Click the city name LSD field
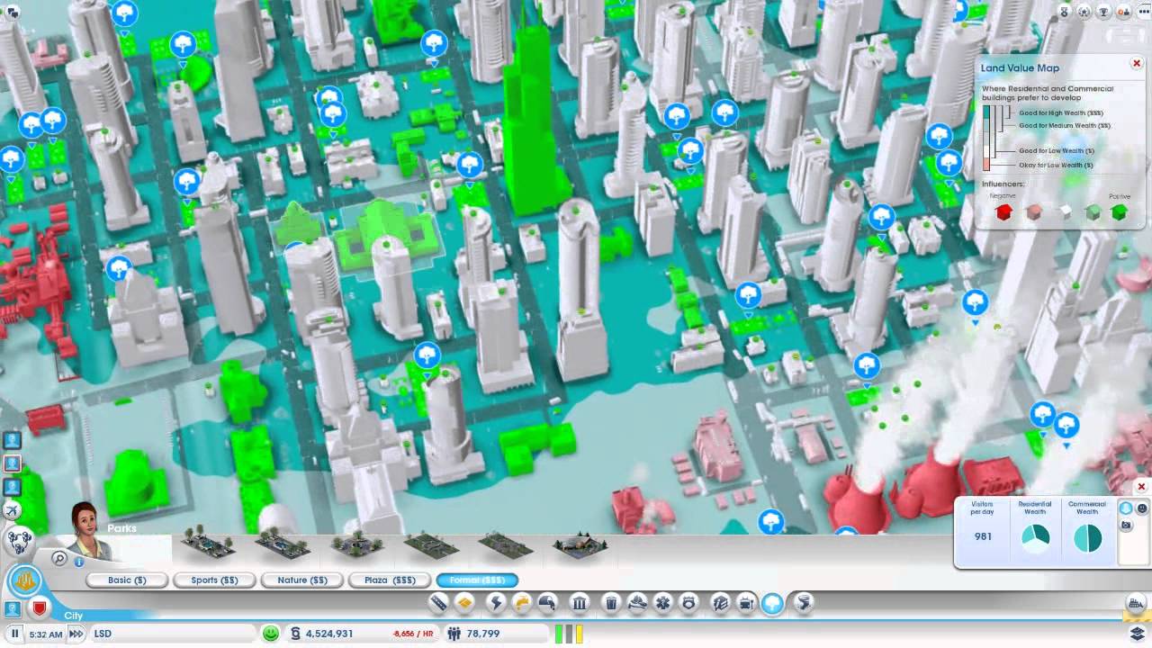Screen dimensions: 1152x648 click(x=171, y=634)
